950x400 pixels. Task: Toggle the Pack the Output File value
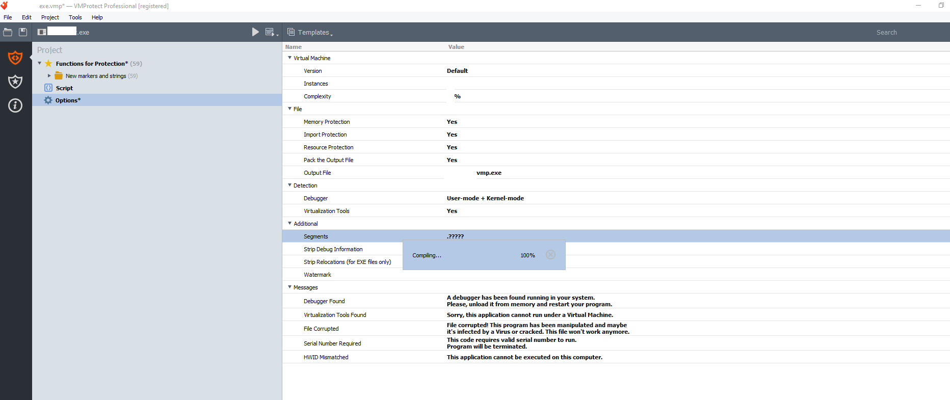pos(452,160)
